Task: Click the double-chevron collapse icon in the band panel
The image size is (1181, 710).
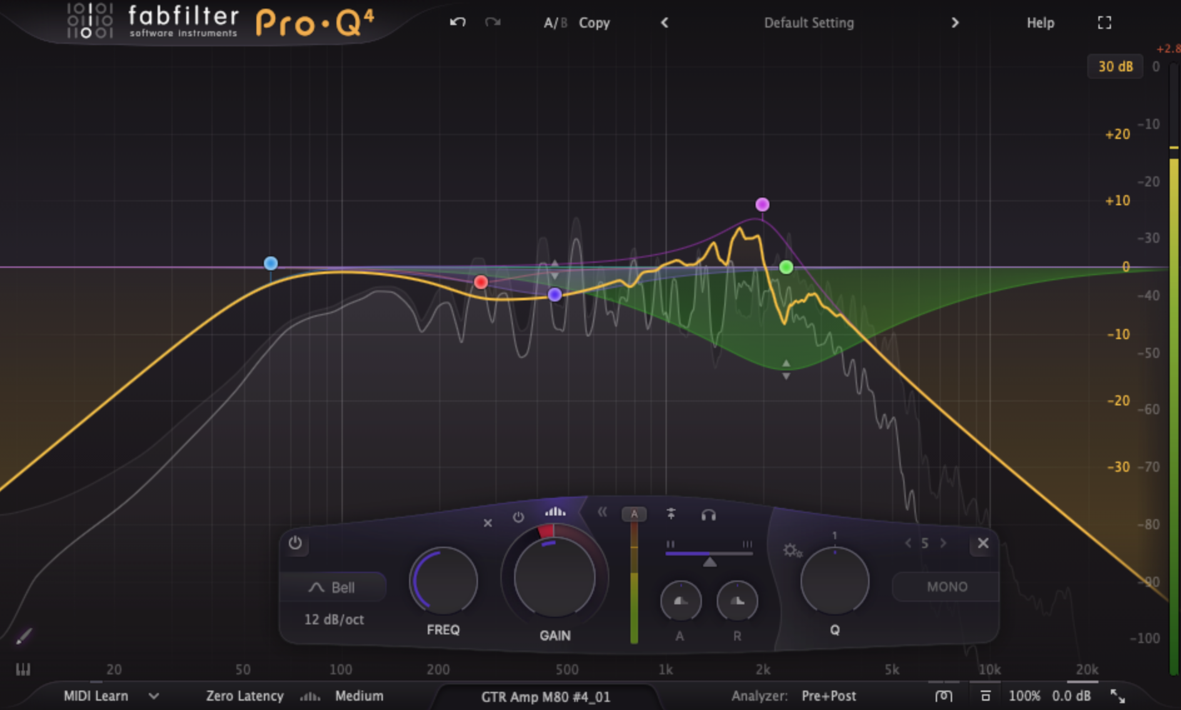Action: coord(602,512)
